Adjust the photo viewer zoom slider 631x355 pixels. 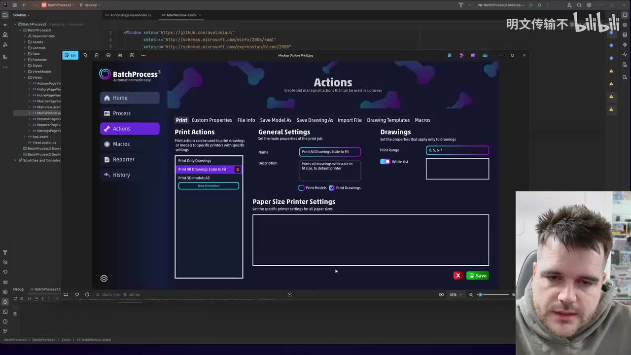pos(493,295)
